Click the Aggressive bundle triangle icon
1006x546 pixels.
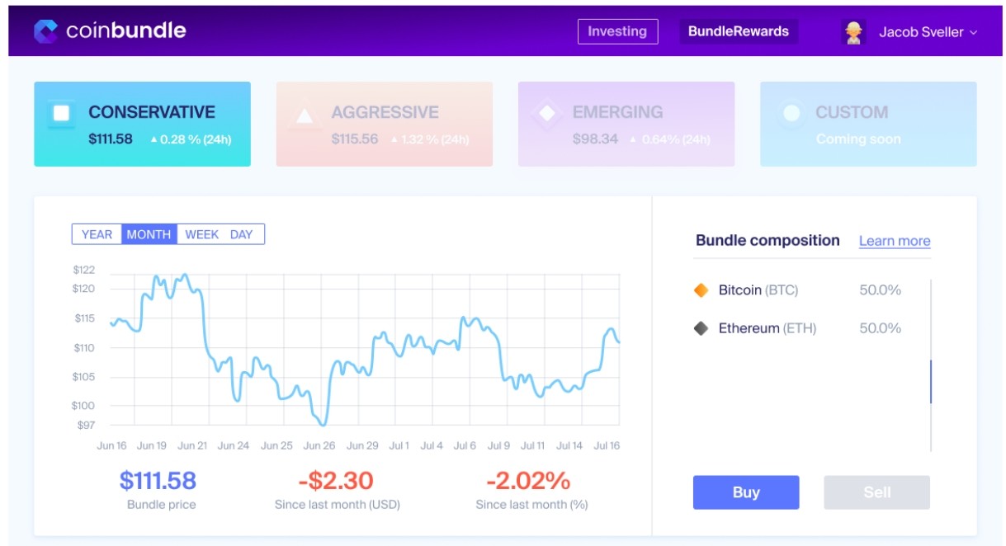tap(304, 115)
